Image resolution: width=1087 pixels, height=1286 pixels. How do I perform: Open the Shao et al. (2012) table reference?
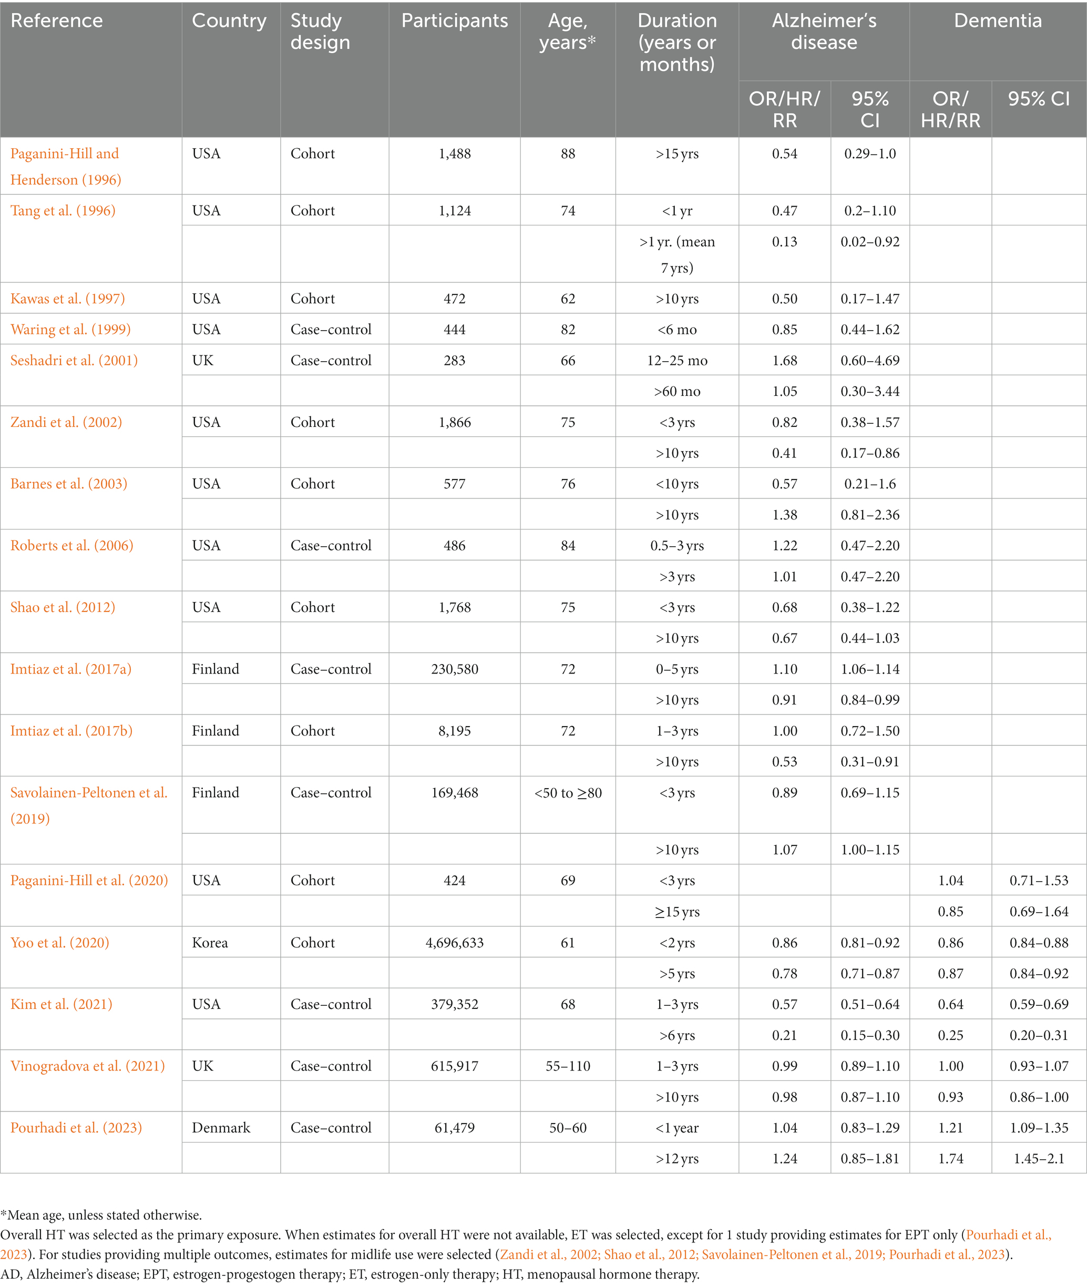[63, 607]
